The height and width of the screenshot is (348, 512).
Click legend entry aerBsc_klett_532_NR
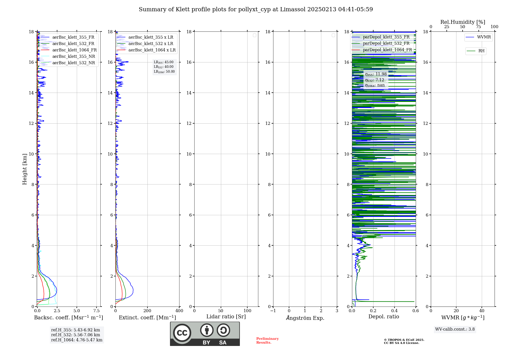click(74, 63)
